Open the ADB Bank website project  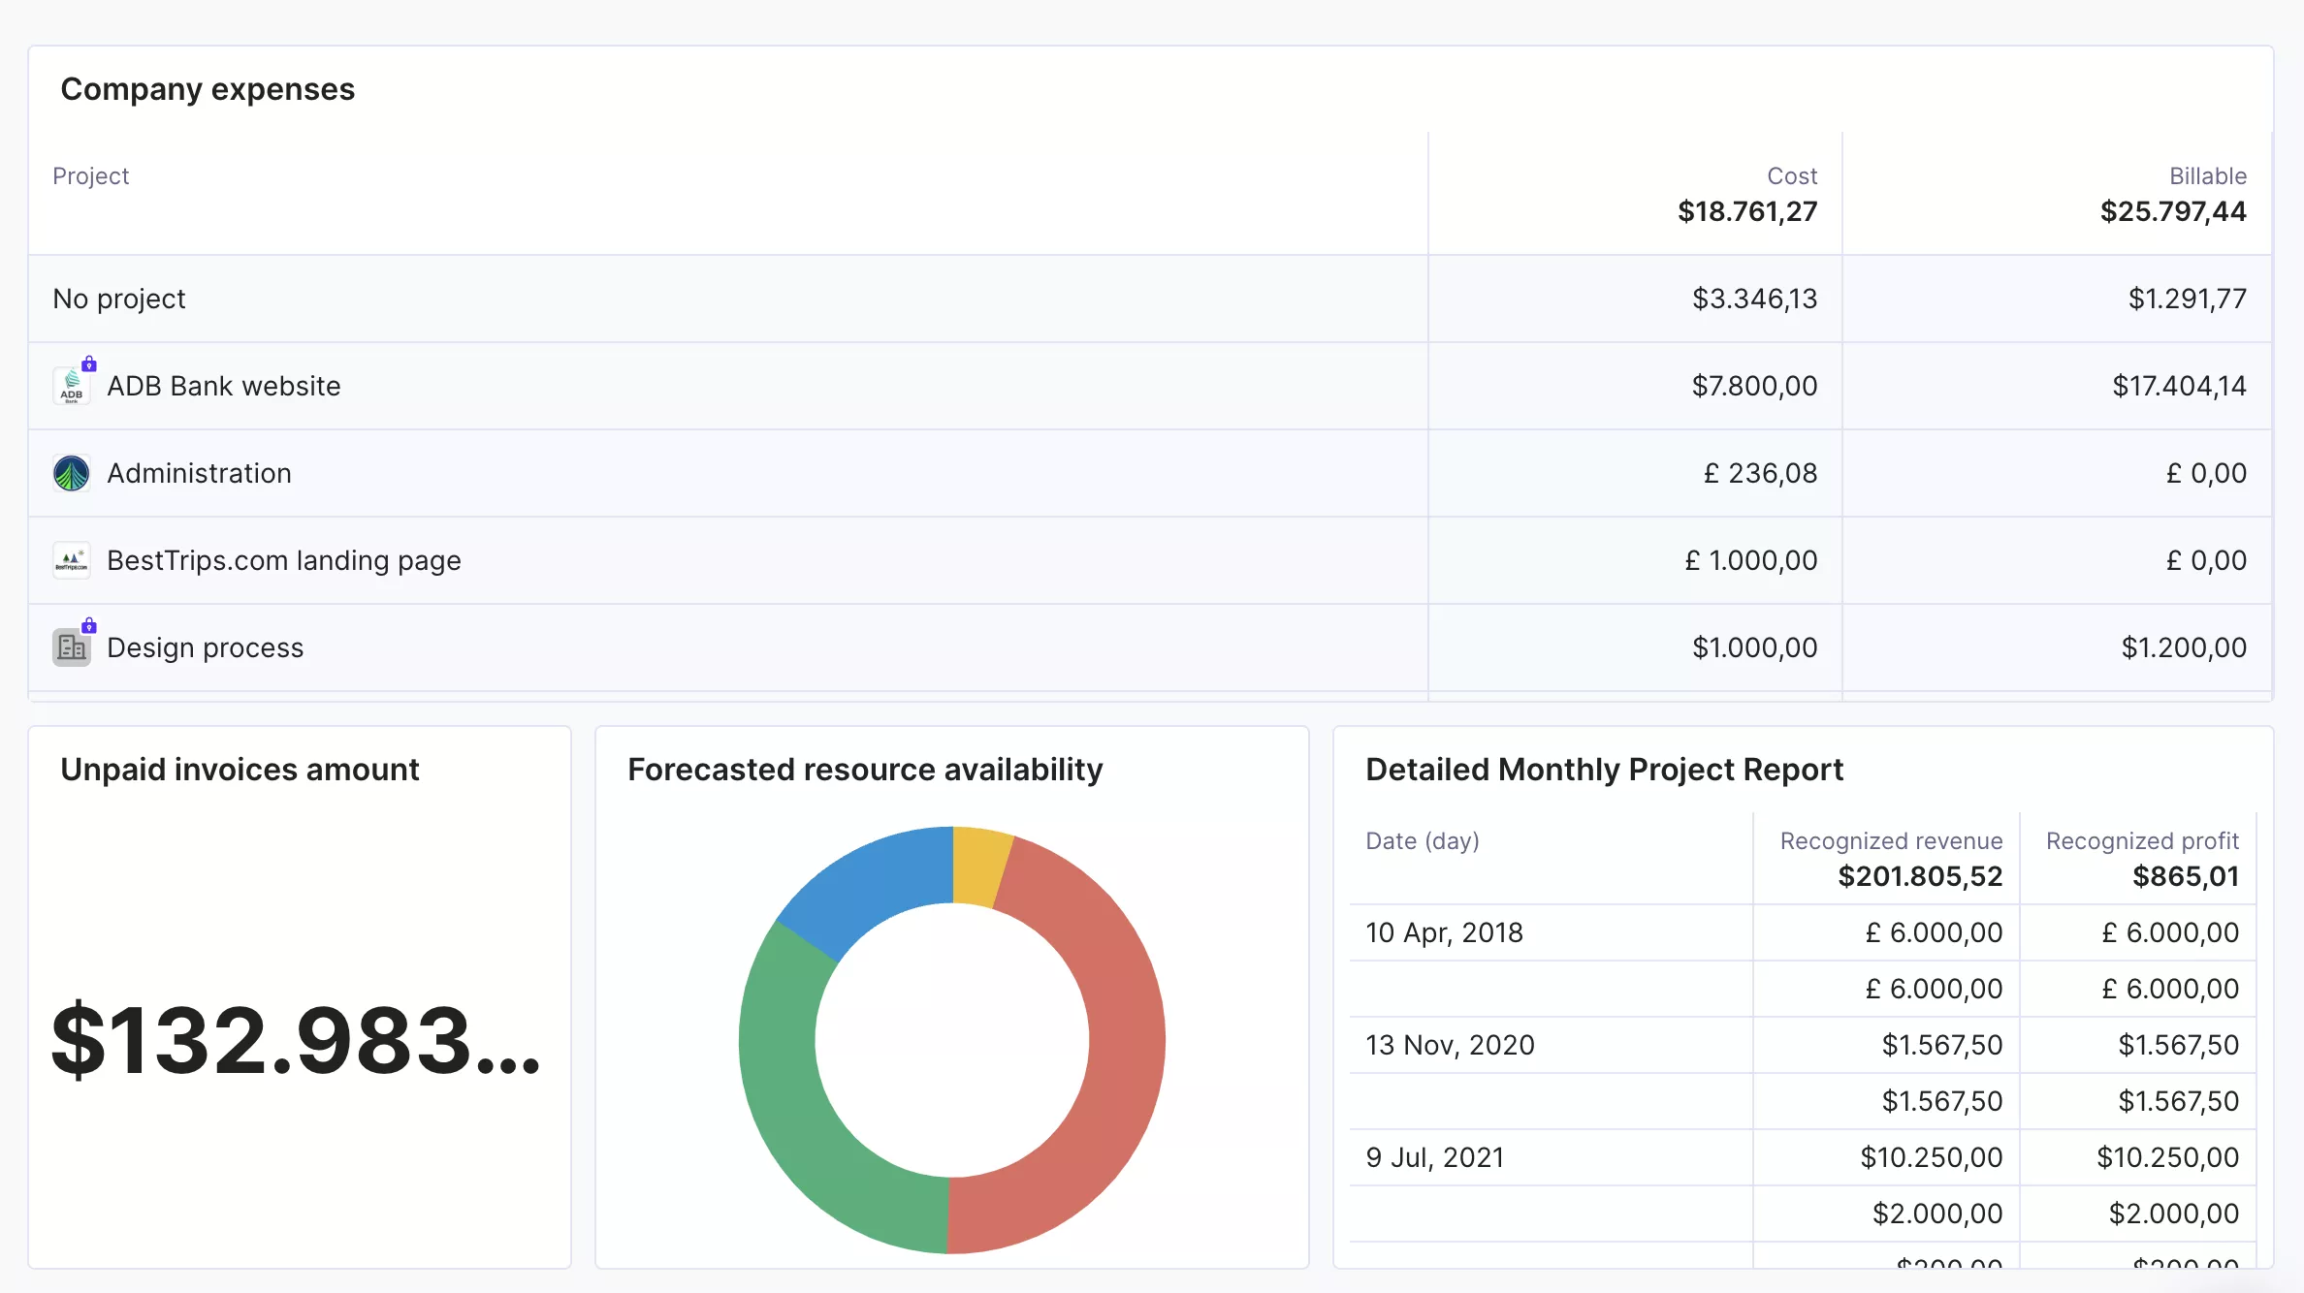(224, 386)
